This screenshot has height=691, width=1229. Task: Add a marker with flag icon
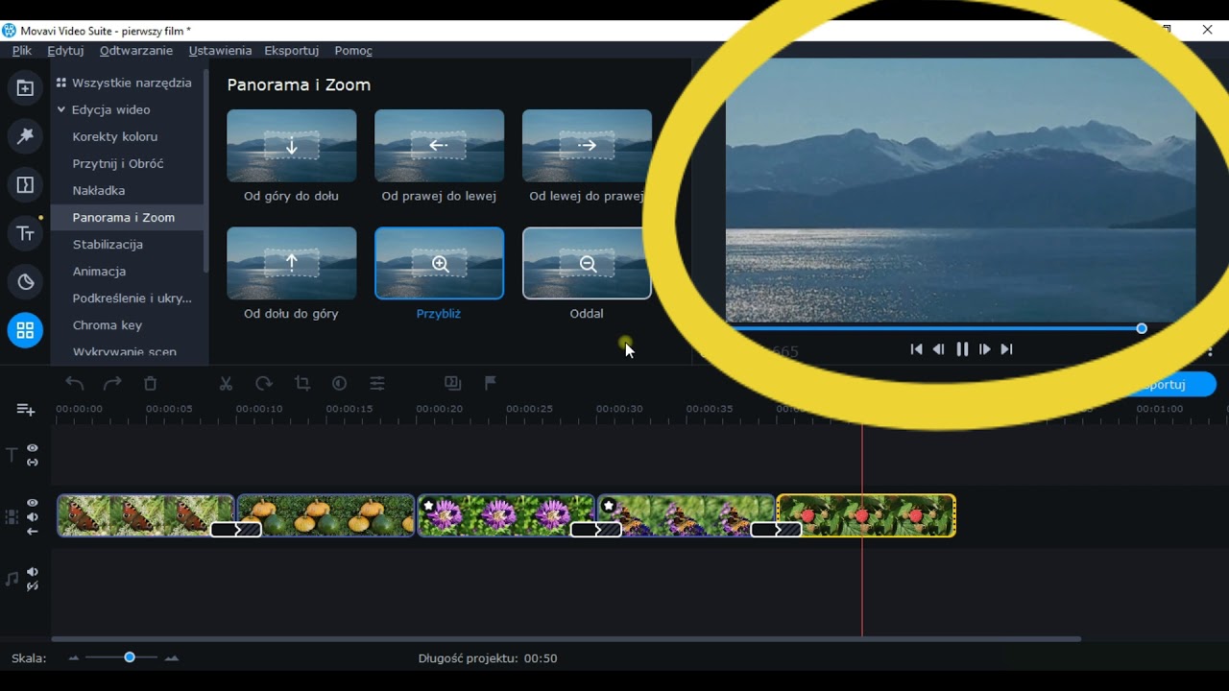(x=491, y=383)
